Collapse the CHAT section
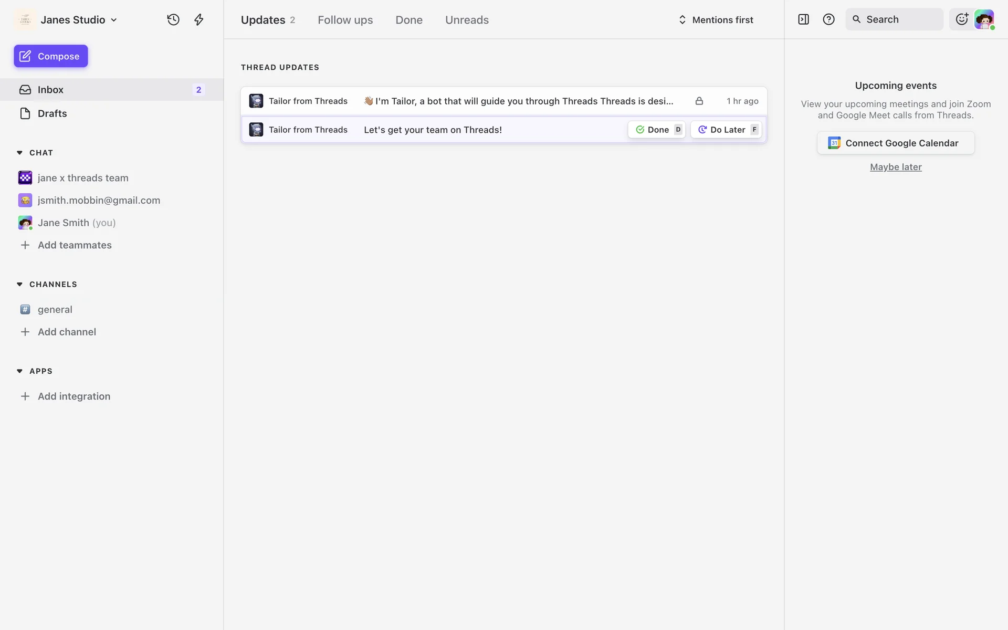The width and height of the screenshot is (1008, 630). (x=20, y=153)
